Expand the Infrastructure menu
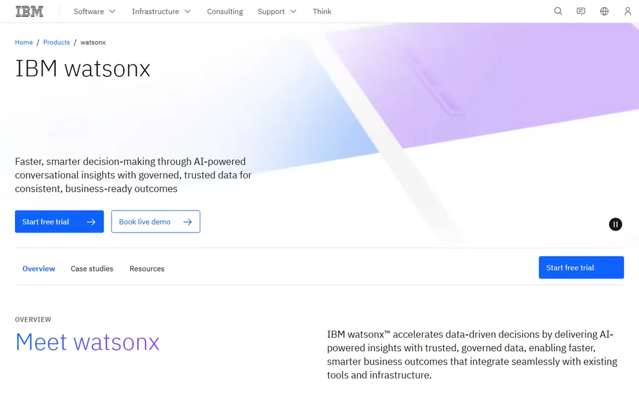 [161, 12]
